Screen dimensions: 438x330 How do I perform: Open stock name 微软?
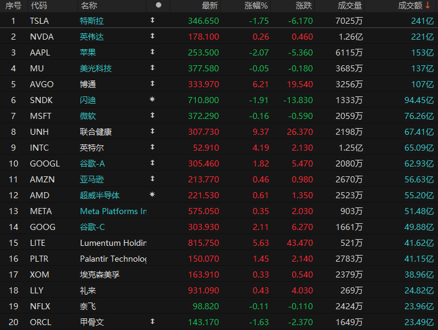[x=88, y=116]
